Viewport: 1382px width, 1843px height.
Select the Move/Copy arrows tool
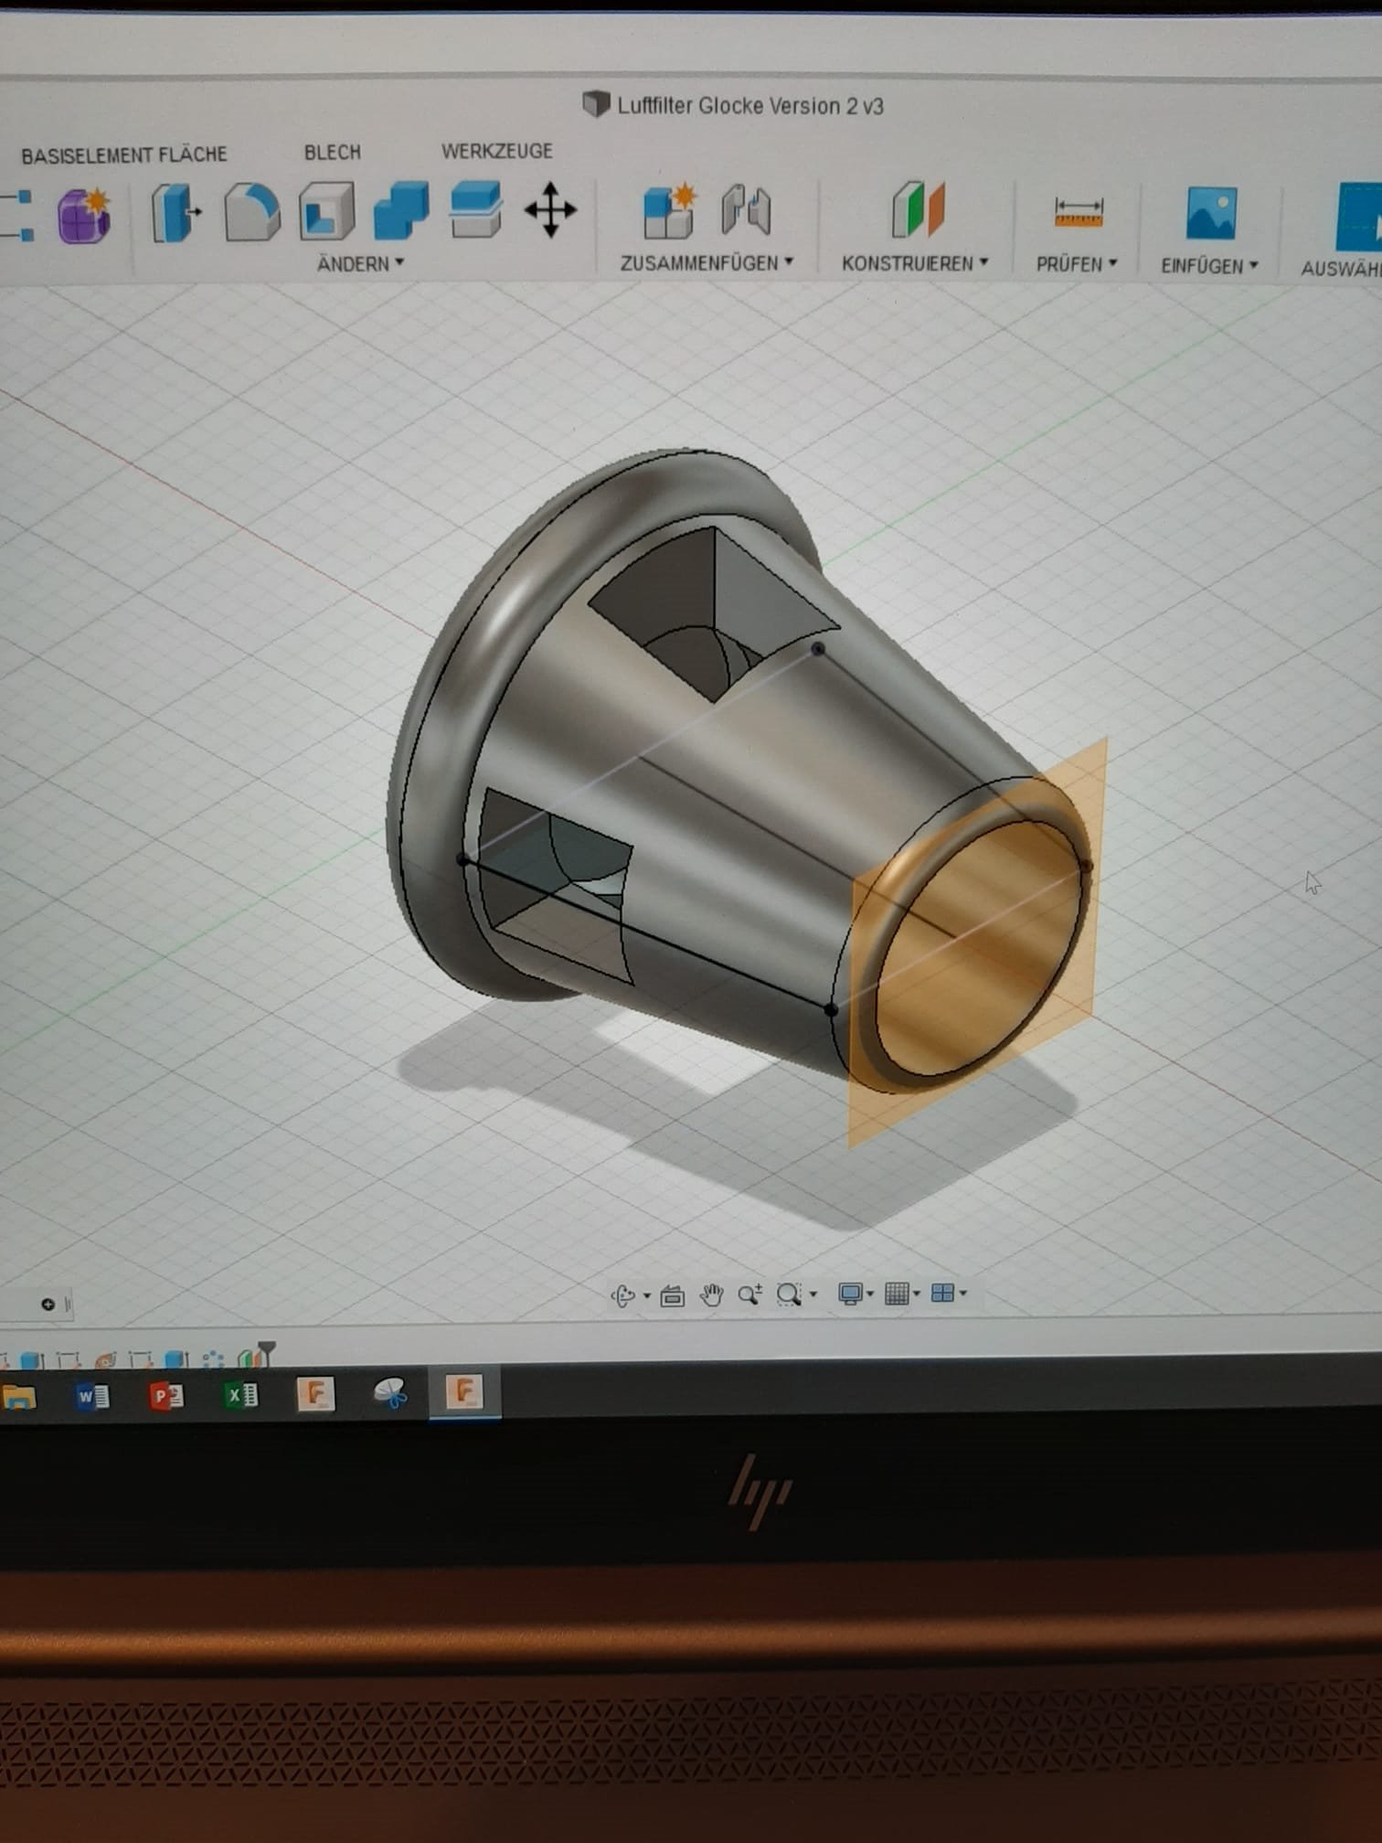click(550, 210)
